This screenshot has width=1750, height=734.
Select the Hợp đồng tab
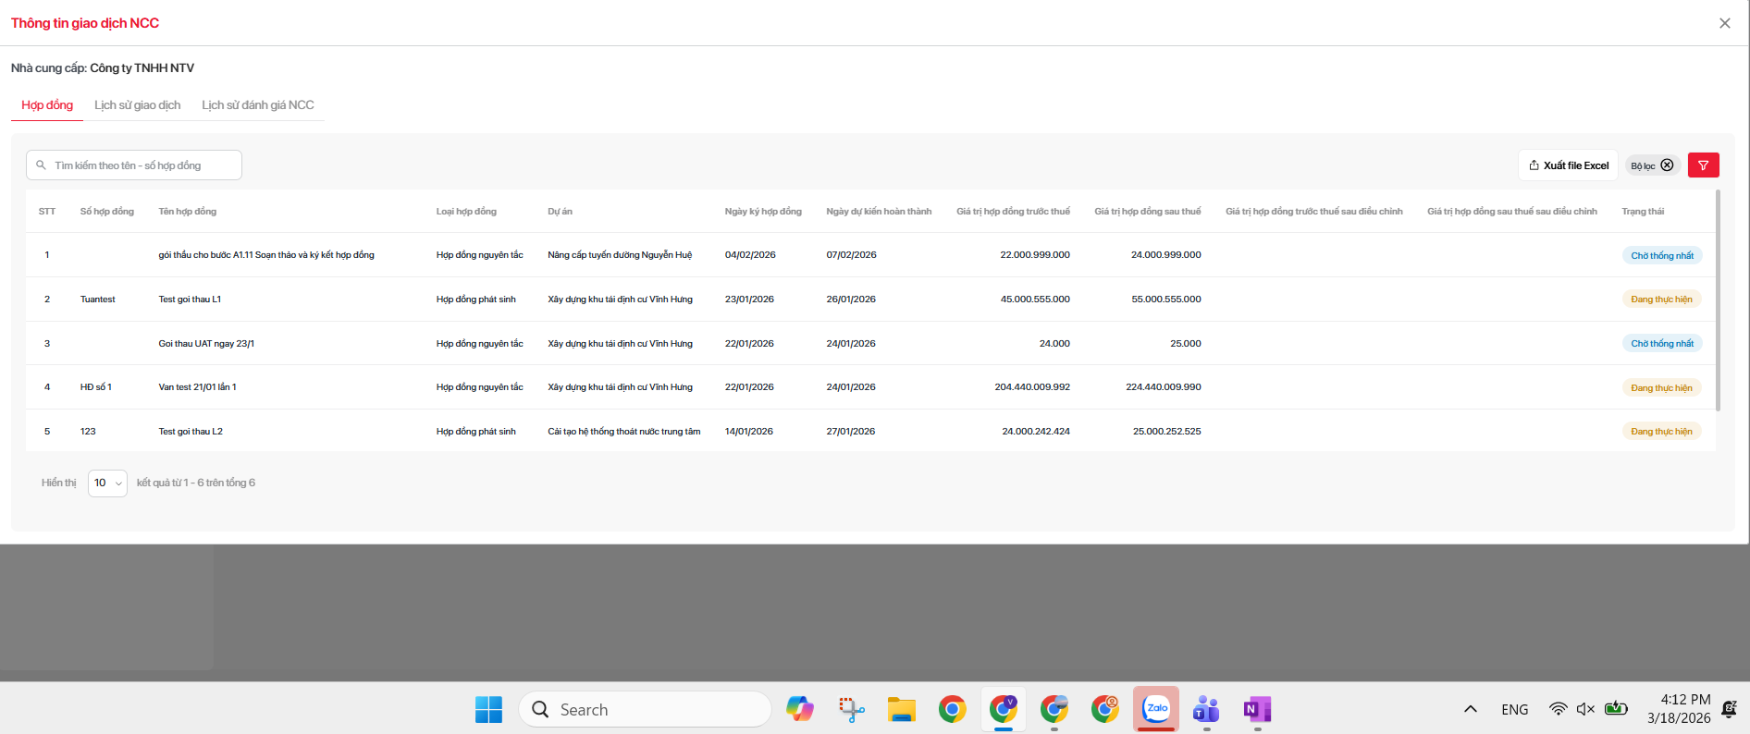(47, 105)
